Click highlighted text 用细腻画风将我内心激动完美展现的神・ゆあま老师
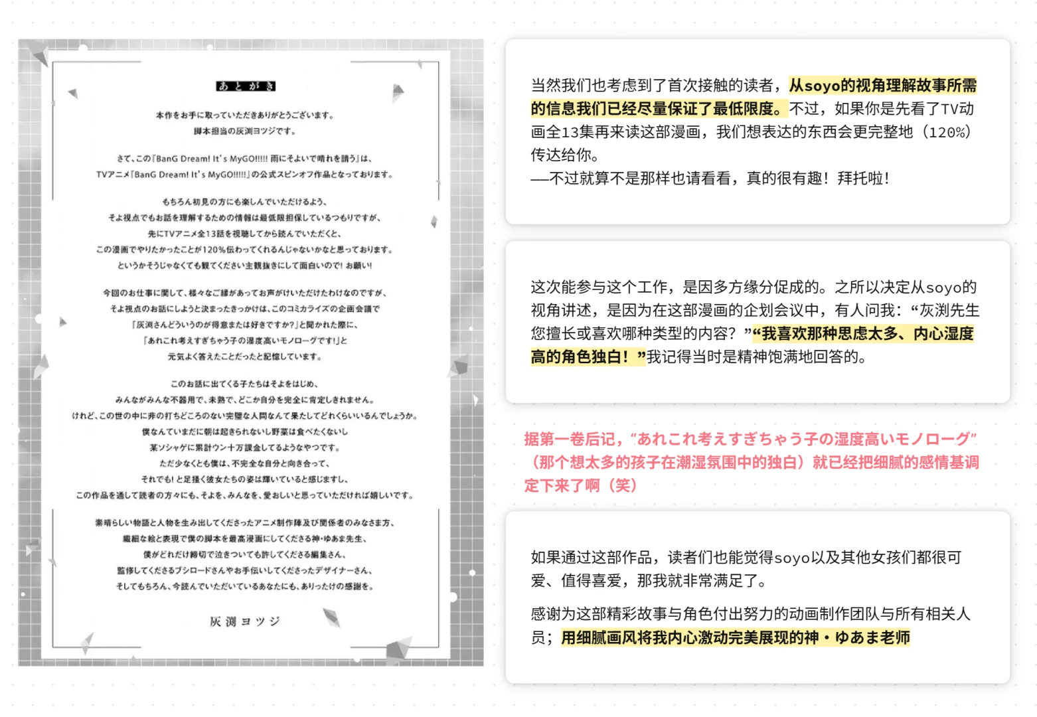 [x=736, y=637]
